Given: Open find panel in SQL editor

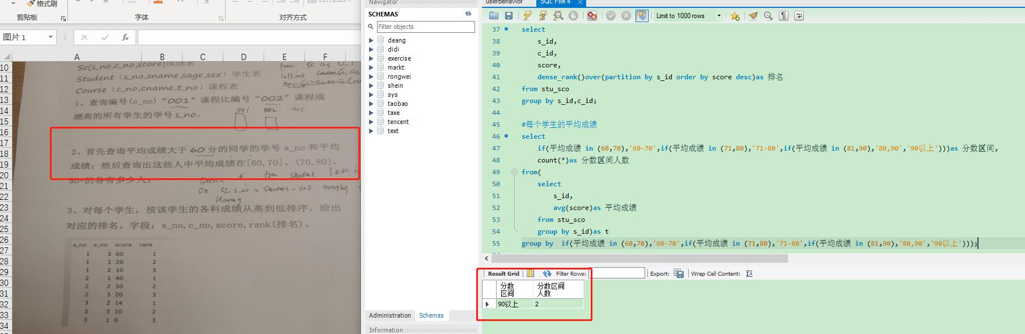Looking at the screenshot, I should pyautogui.click(x=768, y=16).
